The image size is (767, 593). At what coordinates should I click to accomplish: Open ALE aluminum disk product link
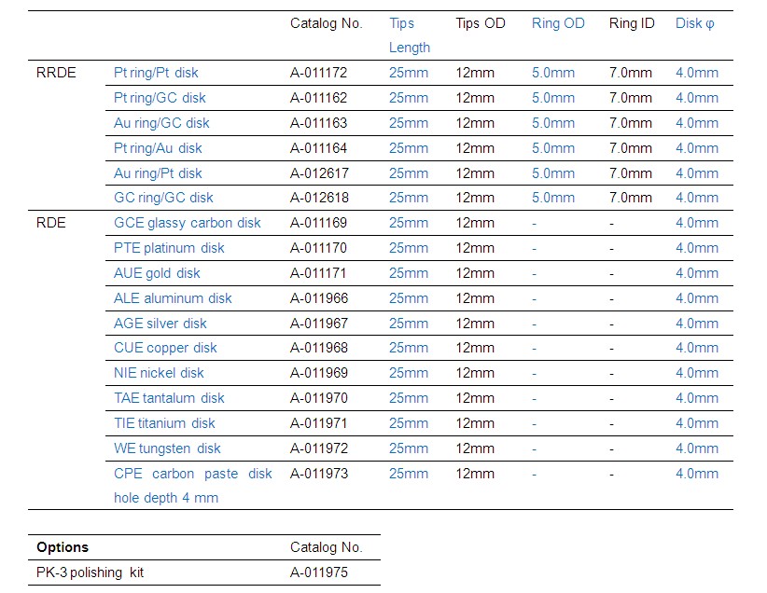(x=173, y=298)
